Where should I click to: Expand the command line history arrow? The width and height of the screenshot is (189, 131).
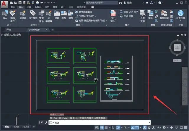149,122
